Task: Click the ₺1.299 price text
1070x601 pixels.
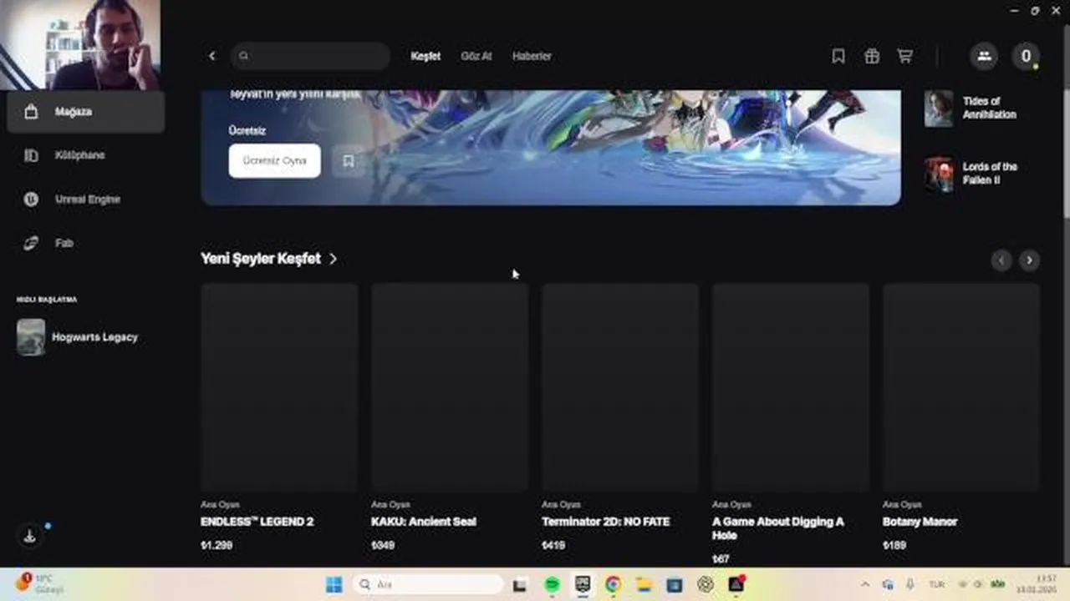Action: [x=217, y=545]
